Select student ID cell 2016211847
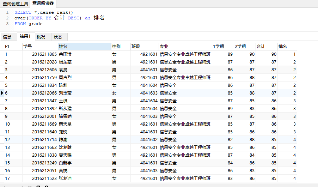Viewport: 318px width, 187px height. pyautogui.click(x=40, y=101)
